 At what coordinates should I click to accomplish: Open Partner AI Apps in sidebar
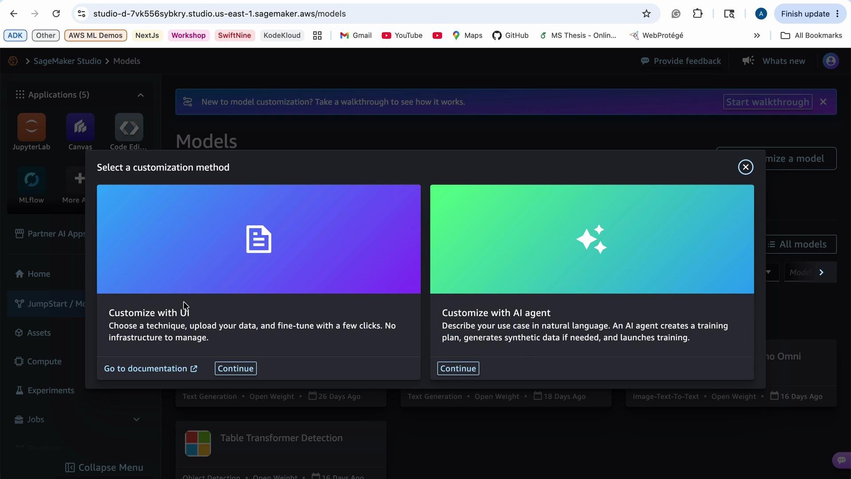pos(50,234)
